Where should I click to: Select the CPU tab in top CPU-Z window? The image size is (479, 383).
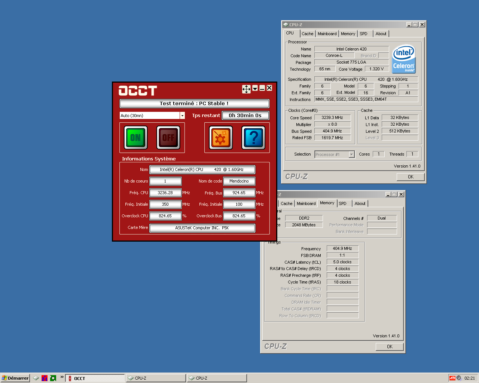[x=290, y=33]
